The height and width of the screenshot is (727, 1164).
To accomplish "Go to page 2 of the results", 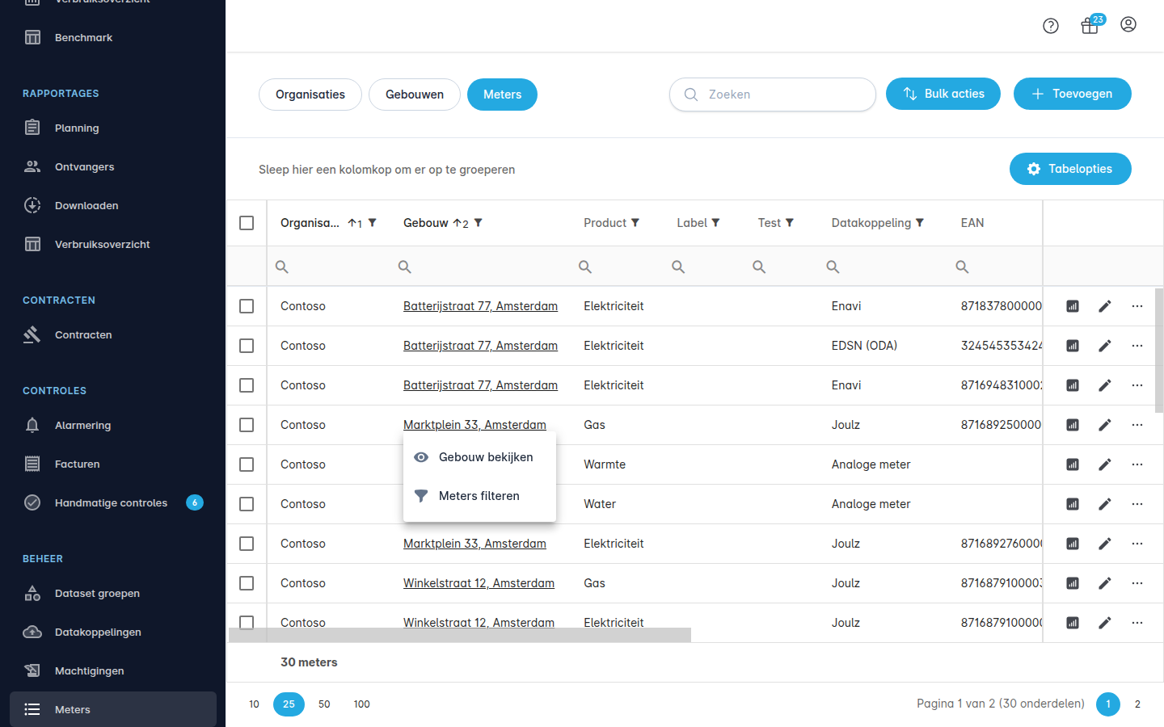I will point(1137,704).
